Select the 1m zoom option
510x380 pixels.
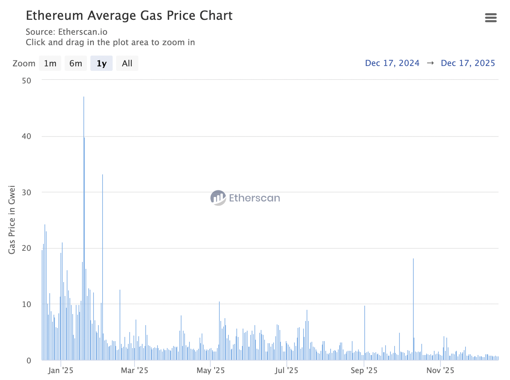tap(50, 63)
